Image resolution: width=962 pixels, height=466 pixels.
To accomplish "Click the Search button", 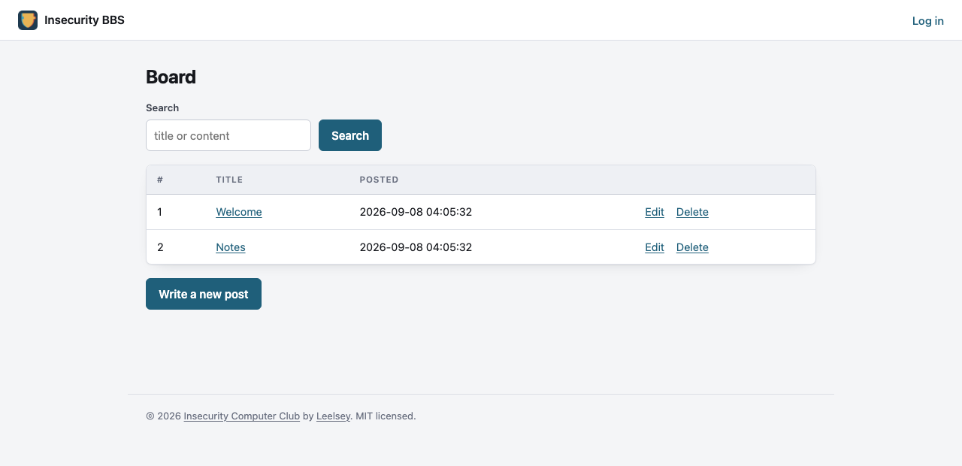I will [350, 135].
